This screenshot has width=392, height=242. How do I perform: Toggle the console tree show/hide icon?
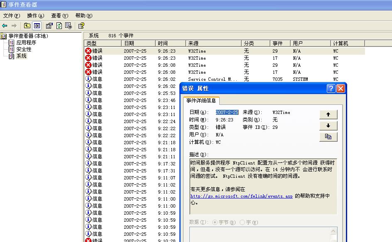tap(37, 26)
